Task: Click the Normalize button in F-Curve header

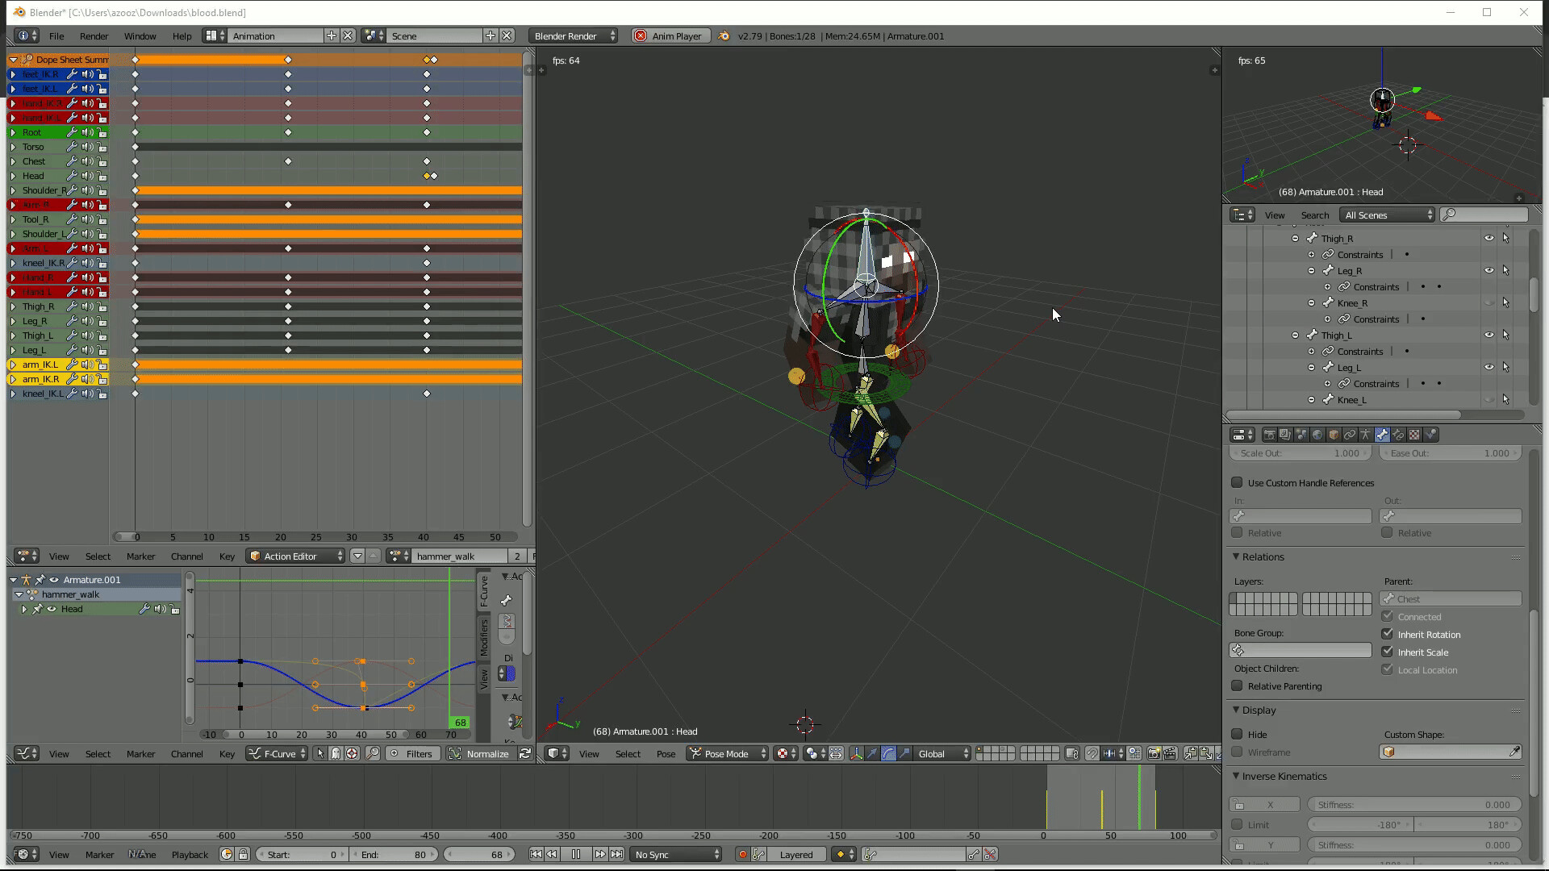Action: (x=487, y=753)
